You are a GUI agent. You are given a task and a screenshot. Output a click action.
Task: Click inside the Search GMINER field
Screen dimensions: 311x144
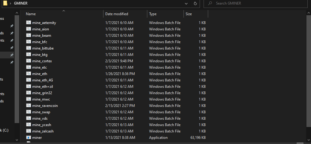[256, 3]
